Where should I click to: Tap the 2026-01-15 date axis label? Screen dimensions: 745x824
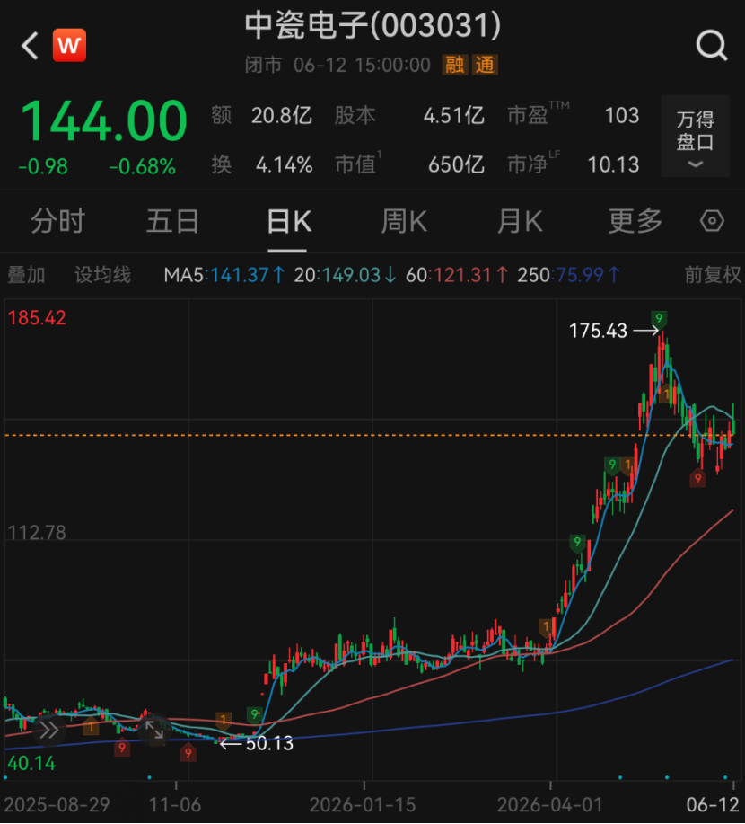coord(363,805)
